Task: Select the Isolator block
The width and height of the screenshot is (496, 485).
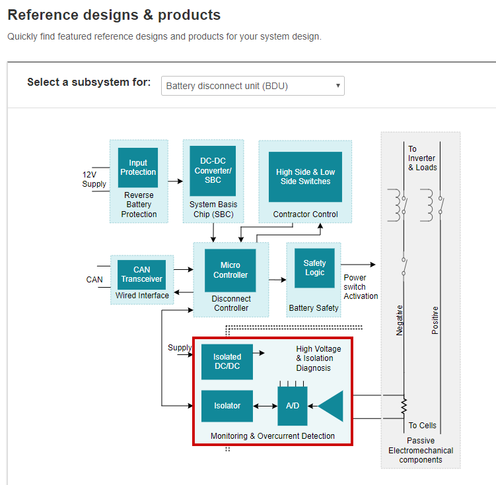Action: 227,406
